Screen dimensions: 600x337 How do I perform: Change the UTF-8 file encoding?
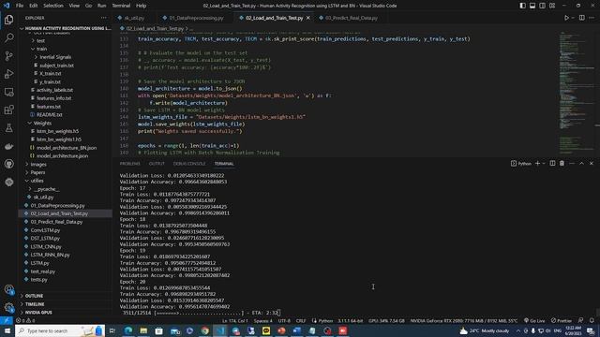tap(284, 320)
